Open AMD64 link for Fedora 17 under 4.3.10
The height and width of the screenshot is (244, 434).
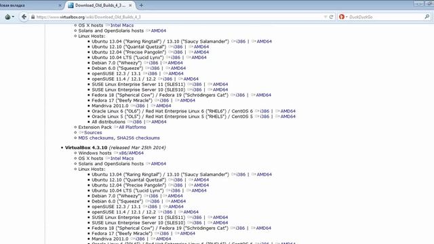click(187, 233)
